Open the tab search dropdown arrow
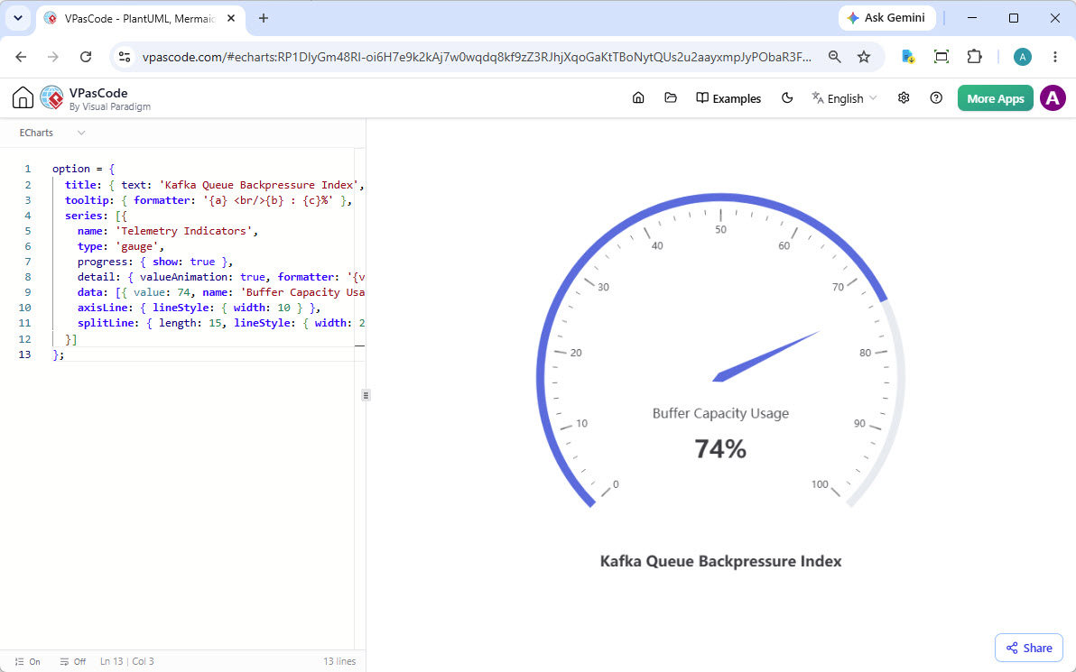This screenshot has height=672, width=1076. [18, 19]
